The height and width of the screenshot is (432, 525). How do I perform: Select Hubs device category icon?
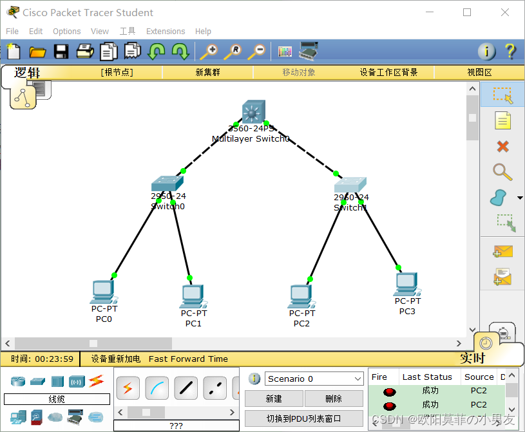tap(57, 382)
